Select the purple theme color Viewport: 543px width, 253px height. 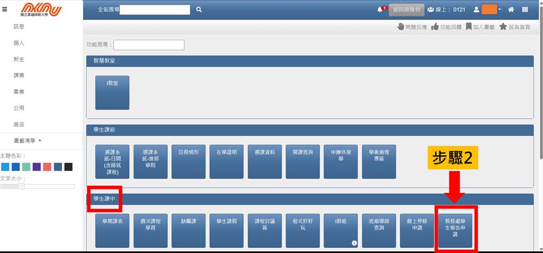click(x=37, y=167)
